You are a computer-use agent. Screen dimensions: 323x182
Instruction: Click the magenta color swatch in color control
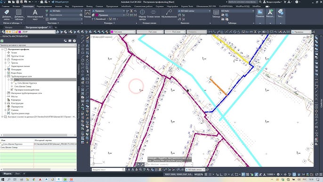tap(112, 32)
